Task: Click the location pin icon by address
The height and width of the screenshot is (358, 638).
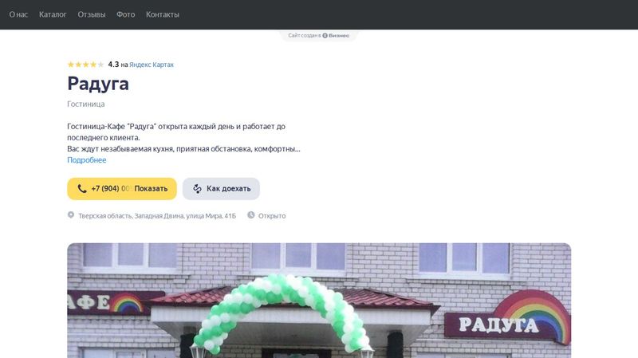Action: 71,214
